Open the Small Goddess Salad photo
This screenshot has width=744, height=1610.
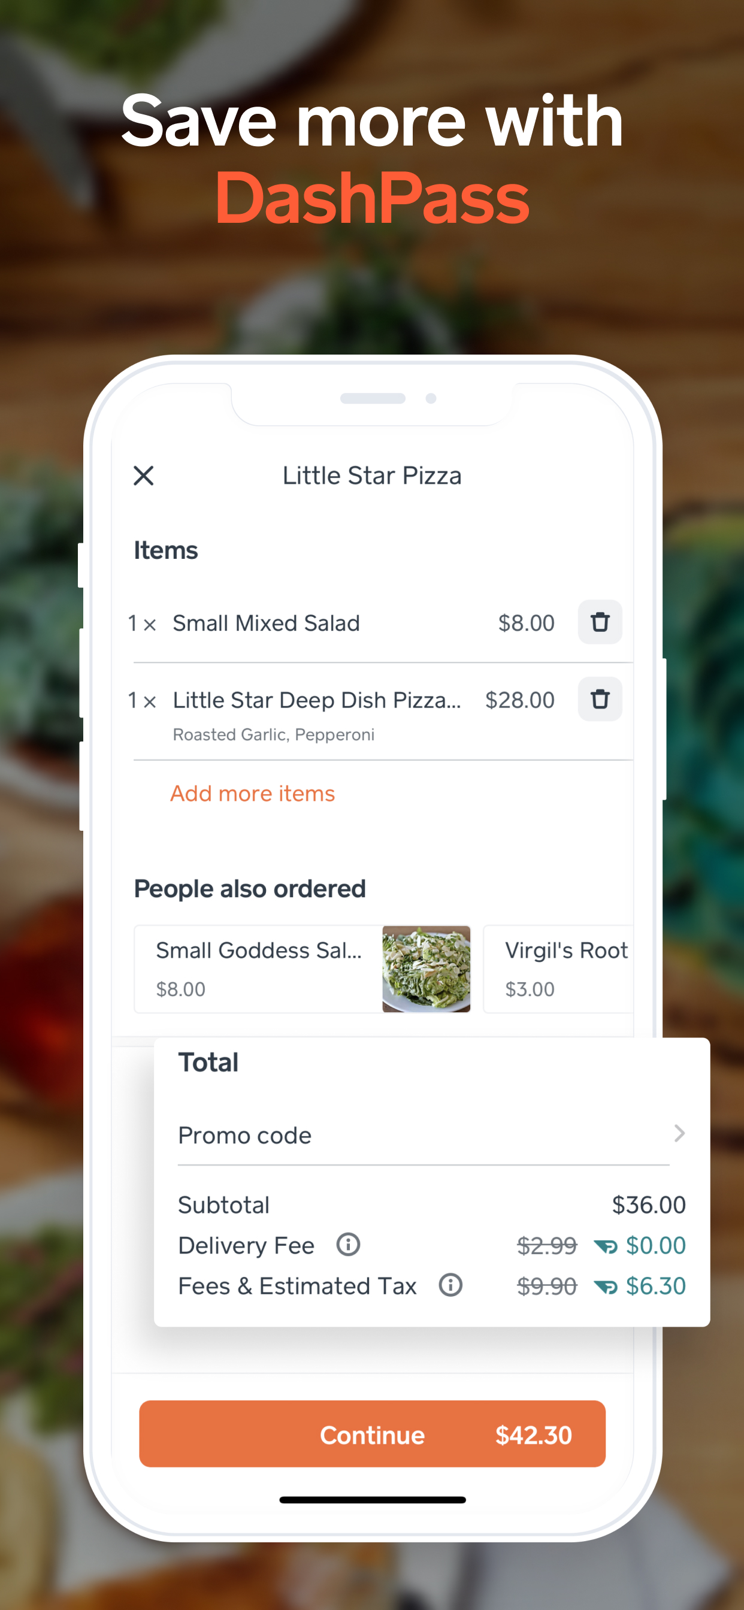(x=427, y=969)
